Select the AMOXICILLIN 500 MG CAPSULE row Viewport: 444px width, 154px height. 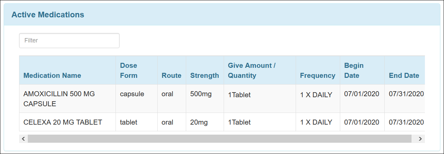(x=222, y=99)
